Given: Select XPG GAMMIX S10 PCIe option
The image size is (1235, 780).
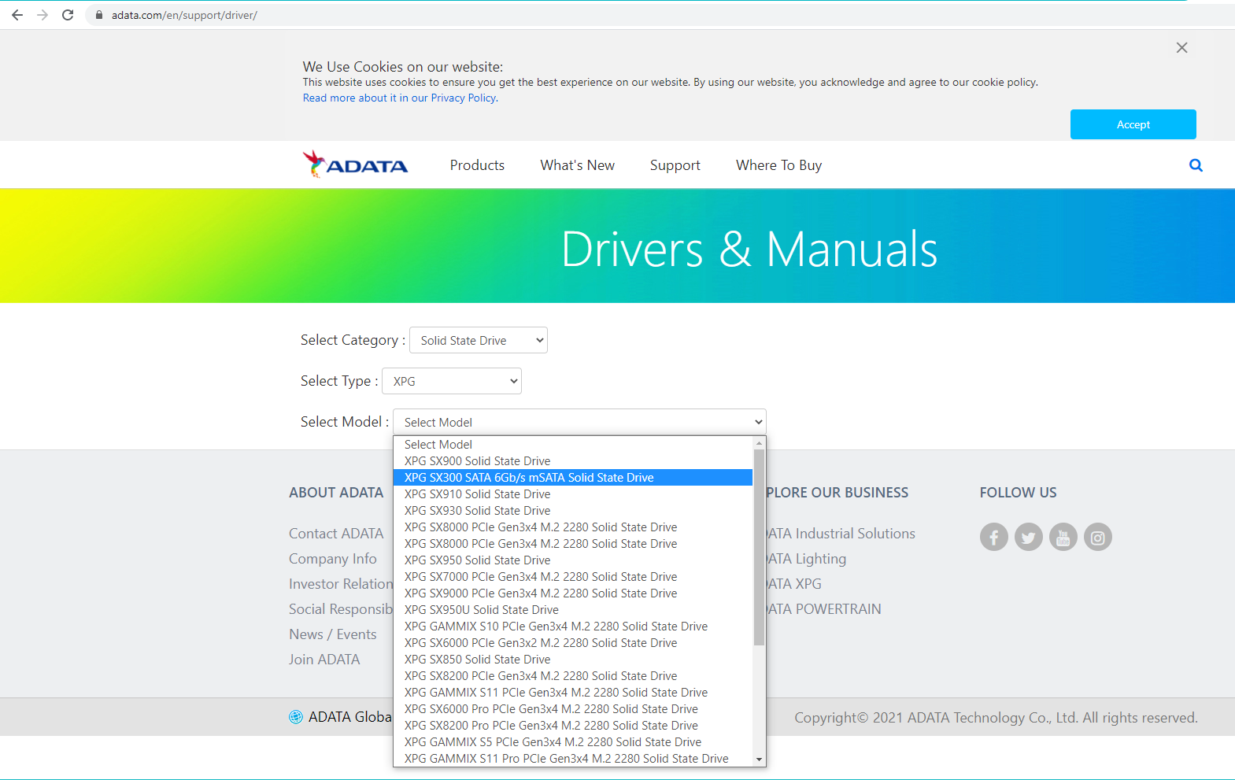Looking at the screenshot, I should [573, 627].
